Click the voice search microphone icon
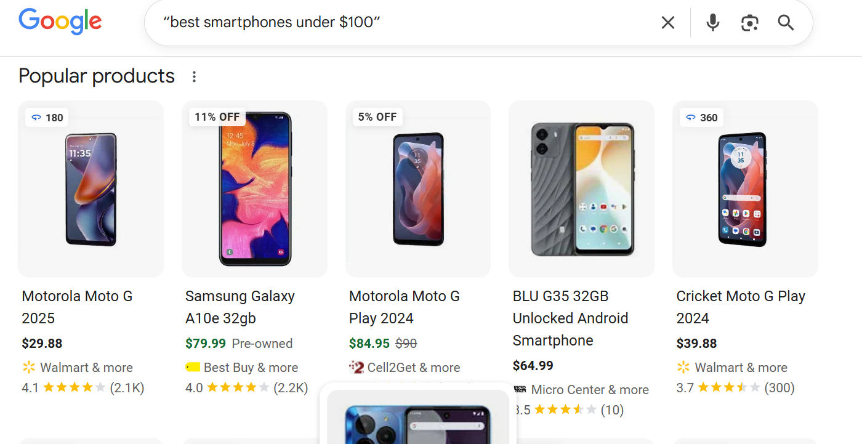The height and width of the screenshot is (444, 862). 712,22
